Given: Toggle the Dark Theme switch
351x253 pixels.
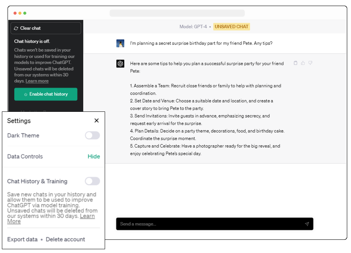Looking at the screenshot, I should tap(92, 135).
